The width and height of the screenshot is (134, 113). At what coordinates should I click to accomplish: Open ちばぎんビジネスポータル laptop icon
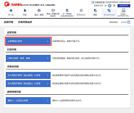pyautogui.click(x=124, y=10)
